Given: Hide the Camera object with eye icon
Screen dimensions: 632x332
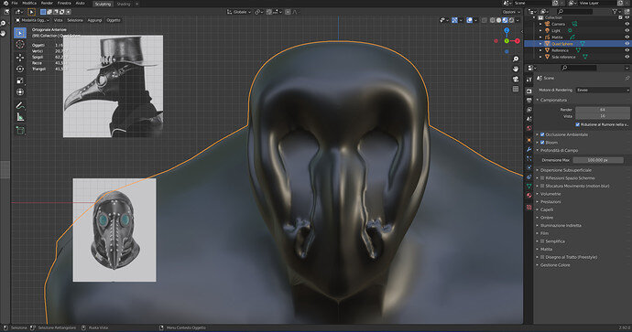Looking at the screenshot, I should click(627, 24).
